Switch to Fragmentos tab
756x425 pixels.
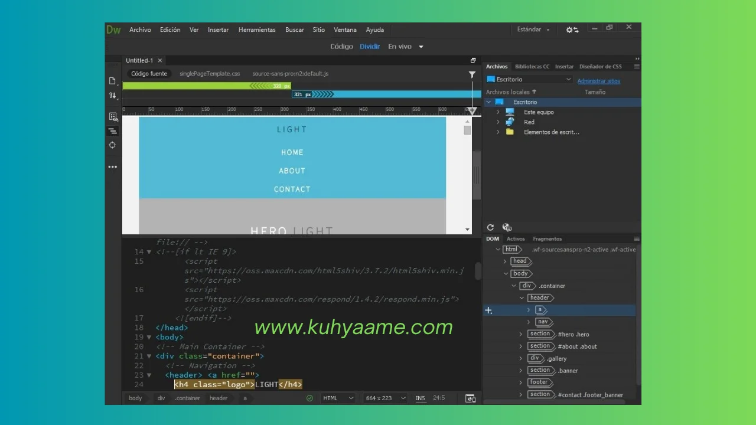click(547, 239)
